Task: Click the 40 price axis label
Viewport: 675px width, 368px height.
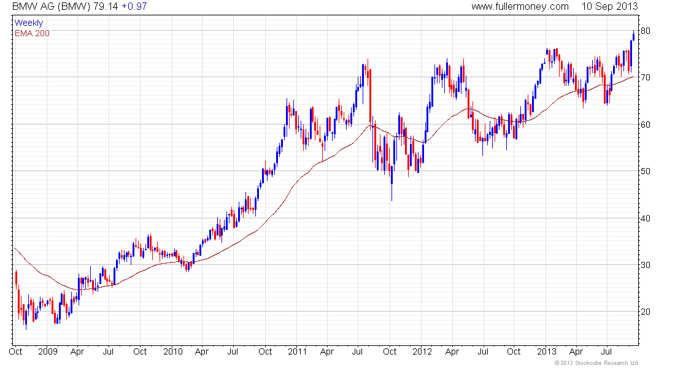Action: (646, 218)
